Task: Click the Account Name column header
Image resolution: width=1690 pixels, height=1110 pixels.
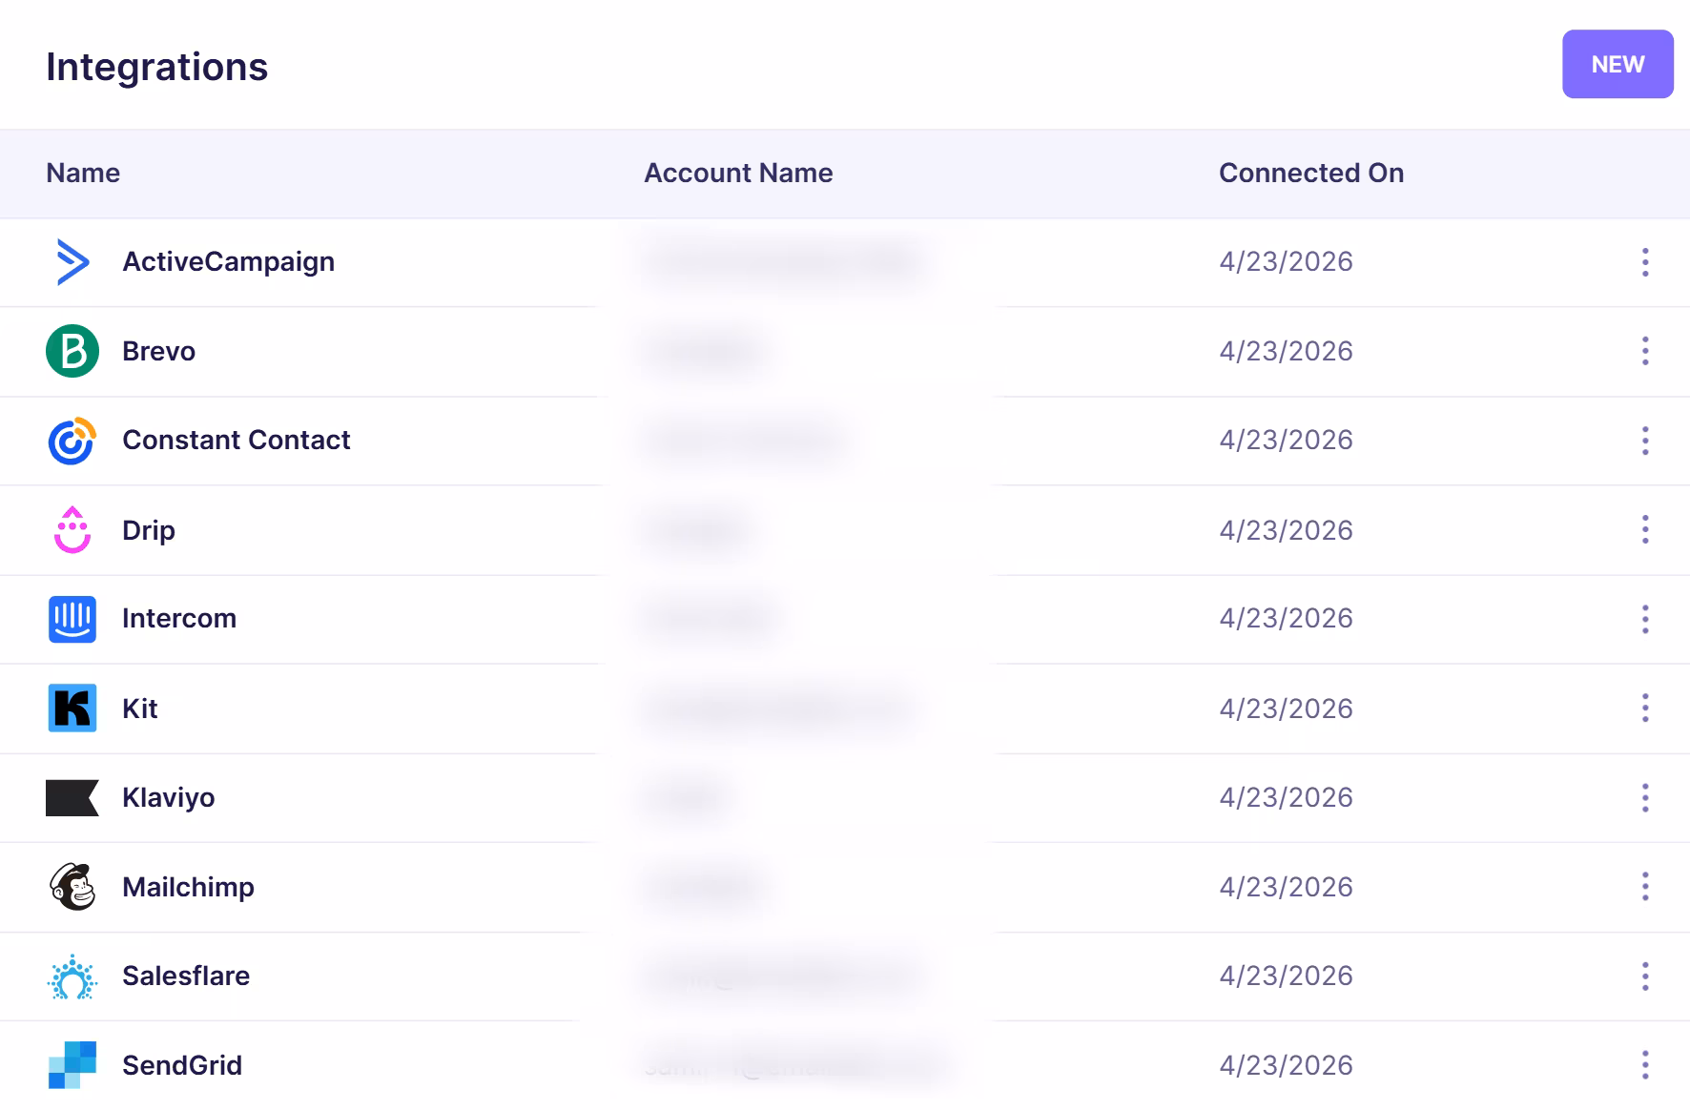Action: tap(738, 173)
